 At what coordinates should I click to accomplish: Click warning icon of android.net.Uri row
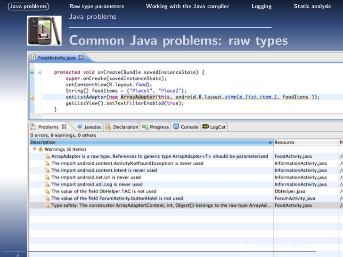click(47, 177)
